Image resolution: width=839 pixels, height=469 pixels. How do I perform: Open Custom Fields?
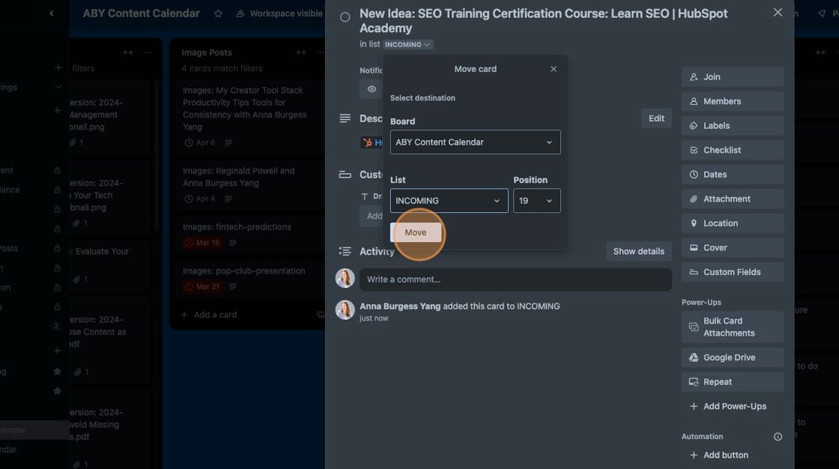tap(731, 271)
